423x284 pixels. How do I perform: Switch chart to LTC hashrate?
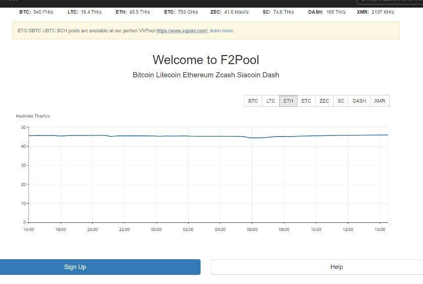(x=271, y=101)
